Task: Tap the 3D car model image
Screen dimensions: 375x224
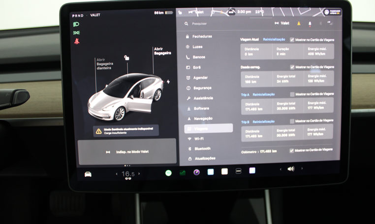Action: [126, 97]
